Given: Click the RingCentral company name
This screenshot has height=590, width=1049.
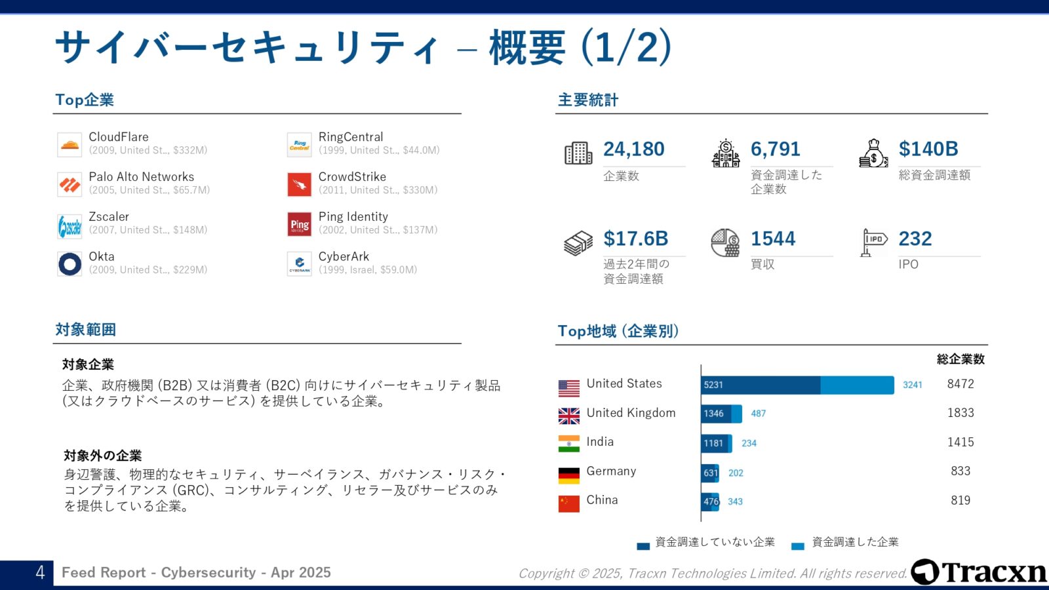Looking at the screenshot, I should [351, 137].
